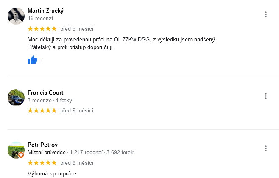
Task: Click the five-star rating on Francis Court's review
Action: pyautogui.click(x=42, y=110)
